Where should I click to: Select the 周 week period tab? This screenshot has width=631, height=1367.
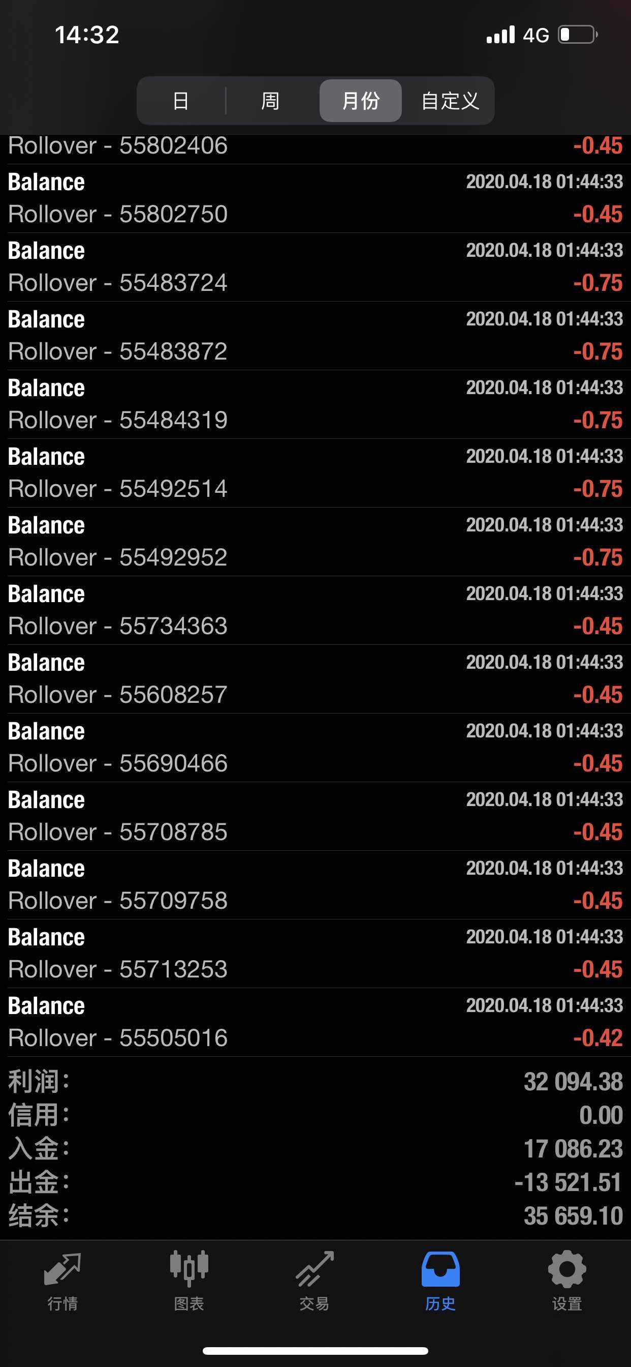point(270,101)
